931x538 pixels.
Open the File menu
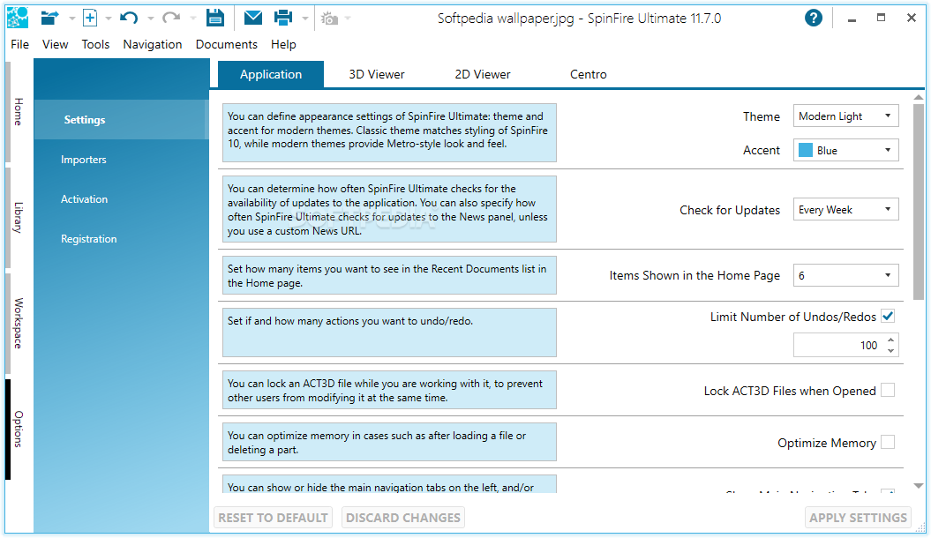[19, 44]
